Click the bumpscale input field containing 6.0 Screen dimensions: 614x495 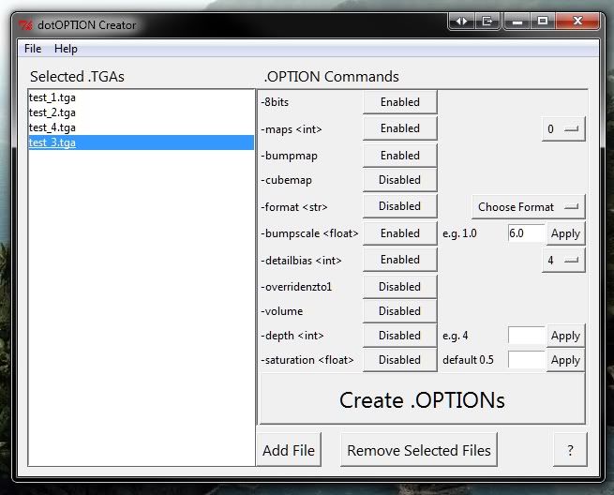(526, 233)
